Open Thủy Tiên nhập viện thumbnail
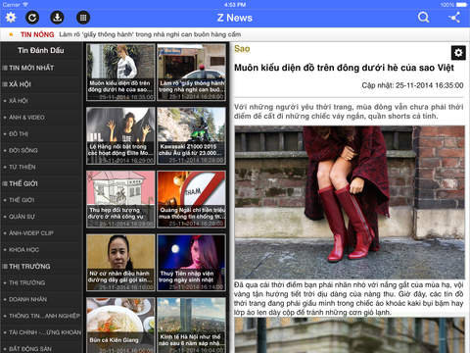This screenshot has height=353, width=470. coord(192,263)
